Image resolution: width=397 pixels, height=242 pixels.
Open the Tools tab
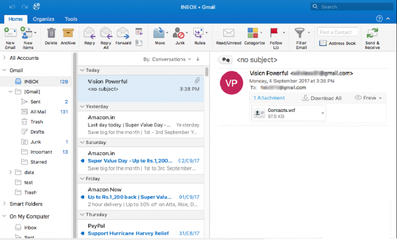coord(71,19)
